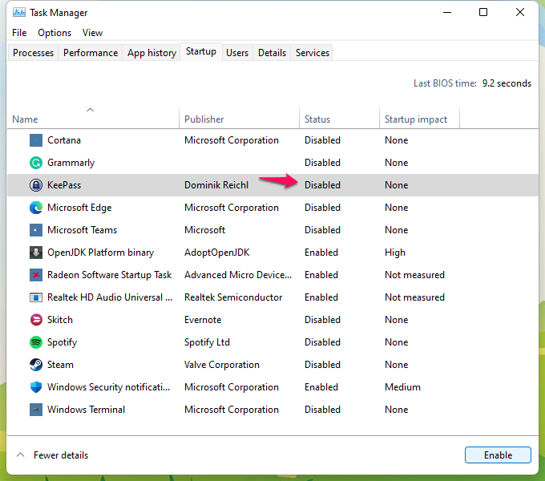Open the View menu
The image size is (545, 481).
[x=92, y=33]
